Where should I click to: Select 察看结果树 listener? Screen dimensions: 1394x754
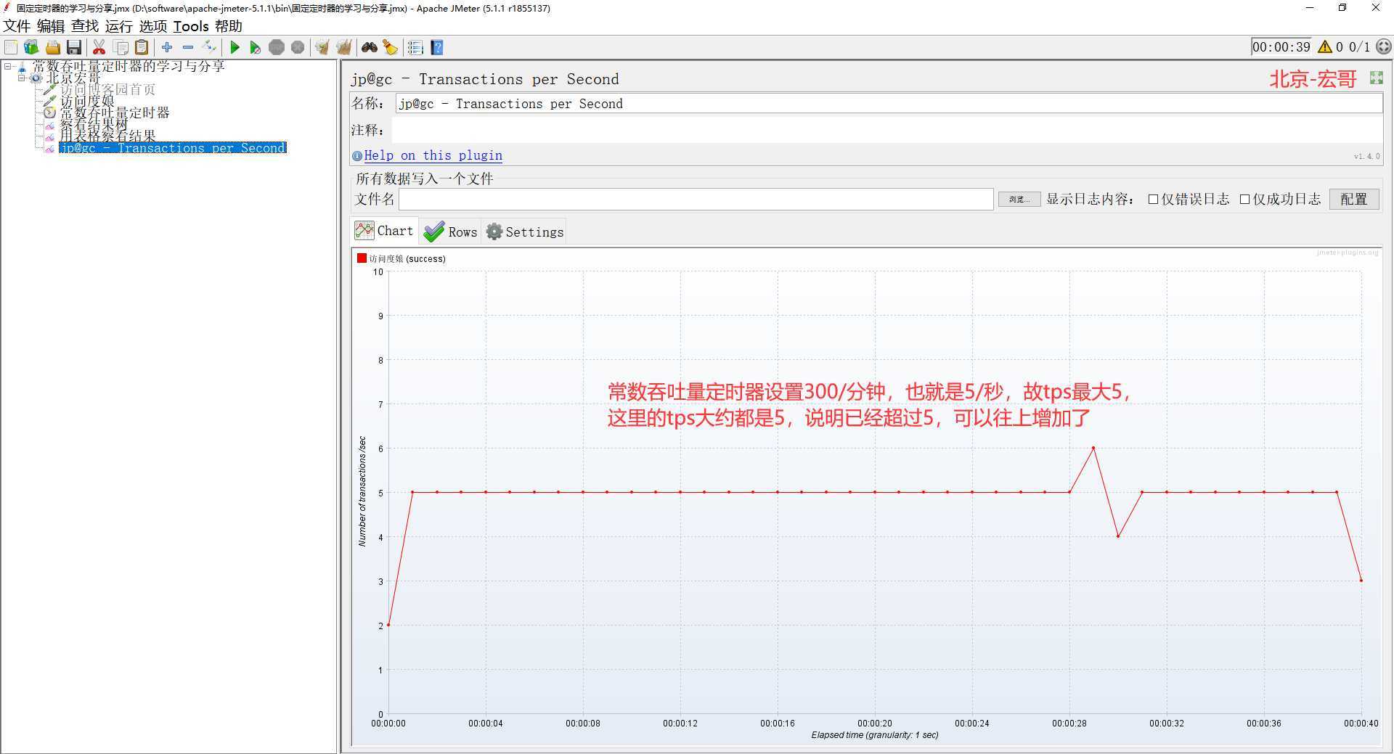tap(94, 124)
